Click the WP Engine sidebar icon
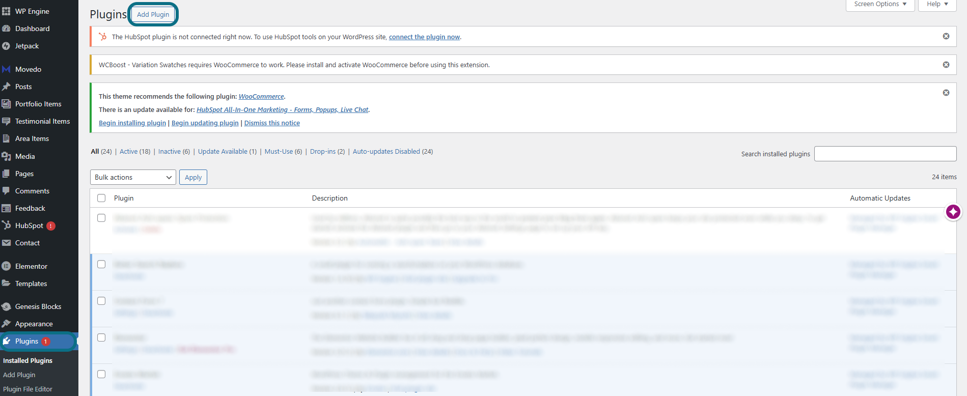The image size is (967, 396). [6, 11]
